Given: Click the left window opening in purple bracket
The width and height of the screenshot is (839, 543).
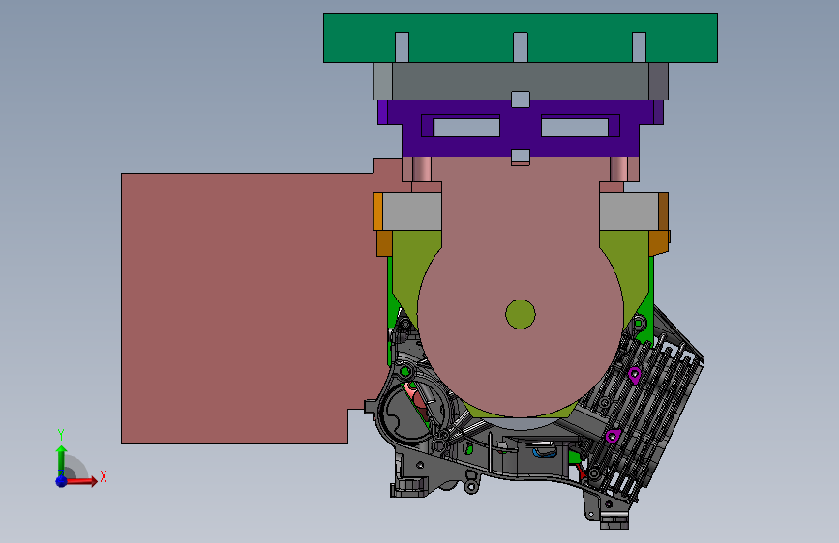Looking at the screenshot, I should pos(466,128).
